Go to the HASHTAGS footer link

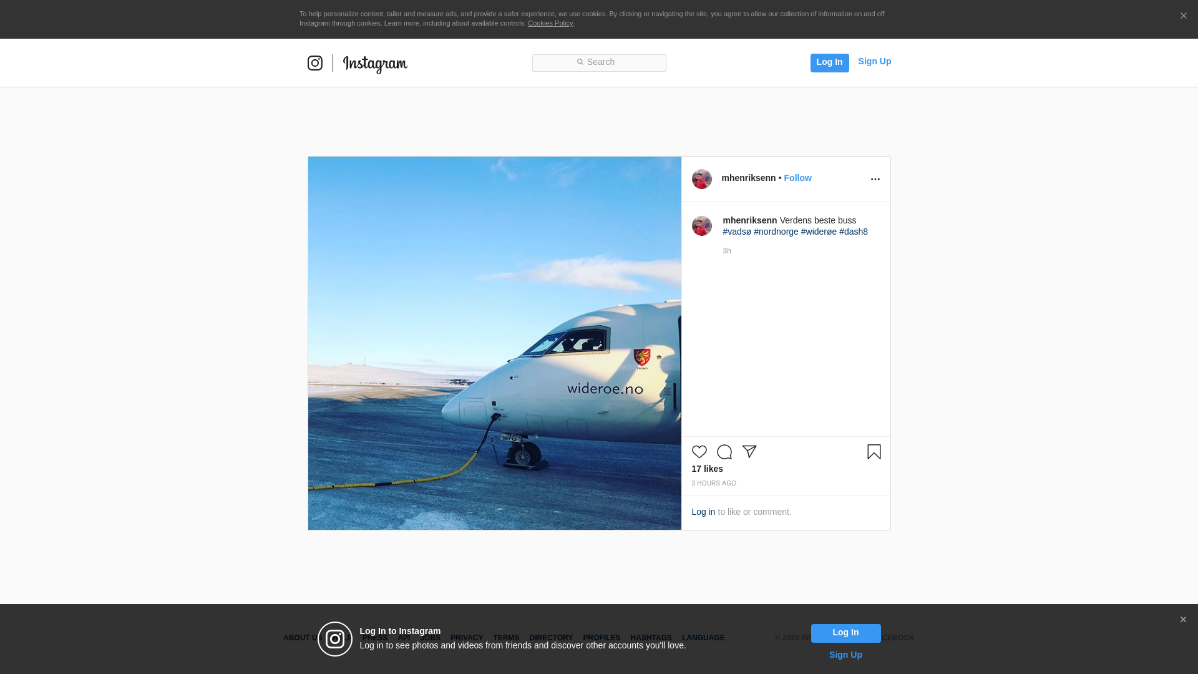tap(651, 638)
